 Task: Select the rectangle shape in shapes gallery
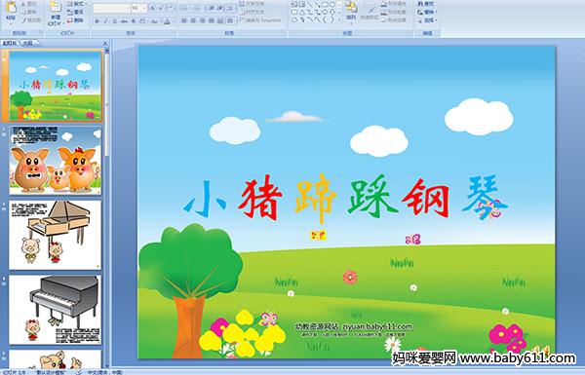(326, 5)
